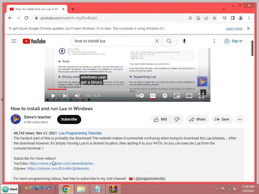Open Chrome from taskbar
Screen dimensions: 259x194
[x=66, y=189]
